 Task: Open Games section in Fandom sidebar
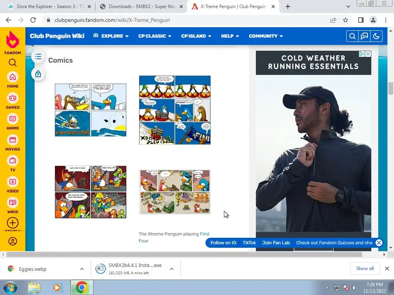coord(13,101)
